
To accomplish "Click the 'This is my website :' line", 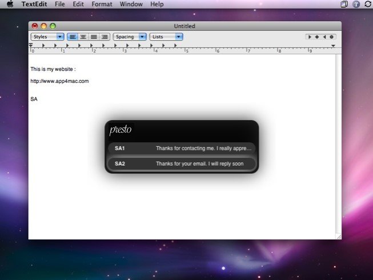I will (x=53, y=69).
